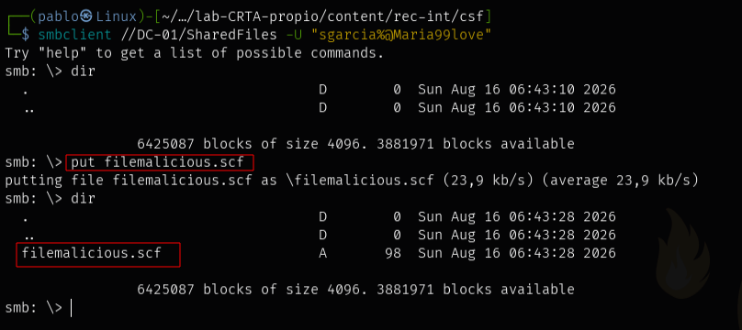Viewport: 742px width, 330px height.
Task: Click the file size value 98
Action: pyautogui.click(x=393, y=253)
